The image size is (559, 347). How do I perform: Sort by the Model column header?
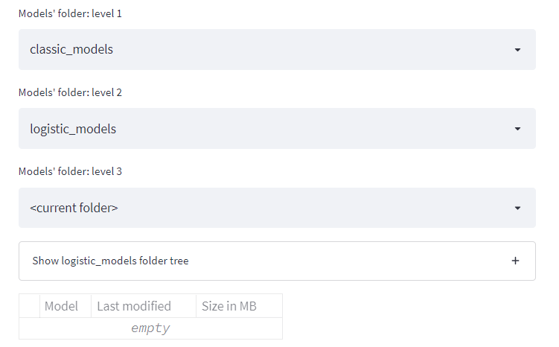pos(61,306)
